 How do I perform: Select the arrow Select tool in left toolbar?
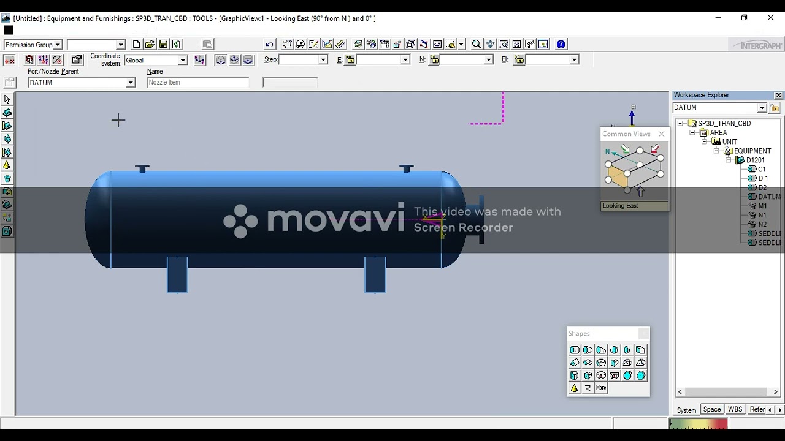click(x=7, y=99)
